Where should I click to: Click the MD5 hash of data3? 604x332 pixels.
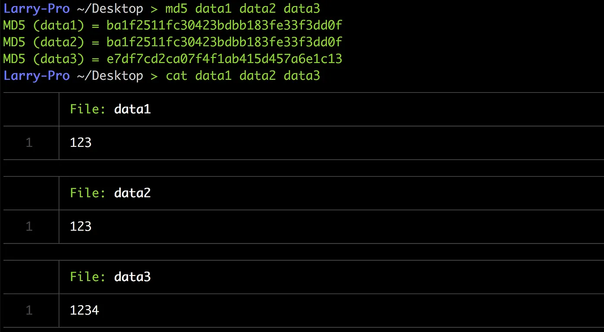[x=224, y=59]
